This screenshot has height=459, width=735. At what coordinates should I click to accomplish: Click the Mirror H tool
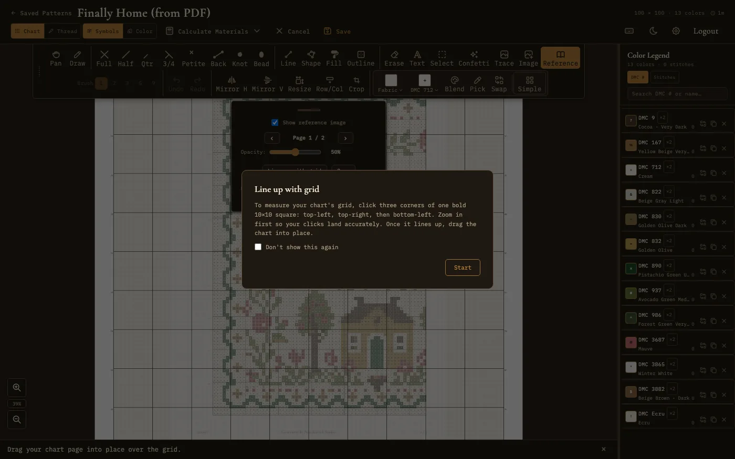(x=232, y=84)
